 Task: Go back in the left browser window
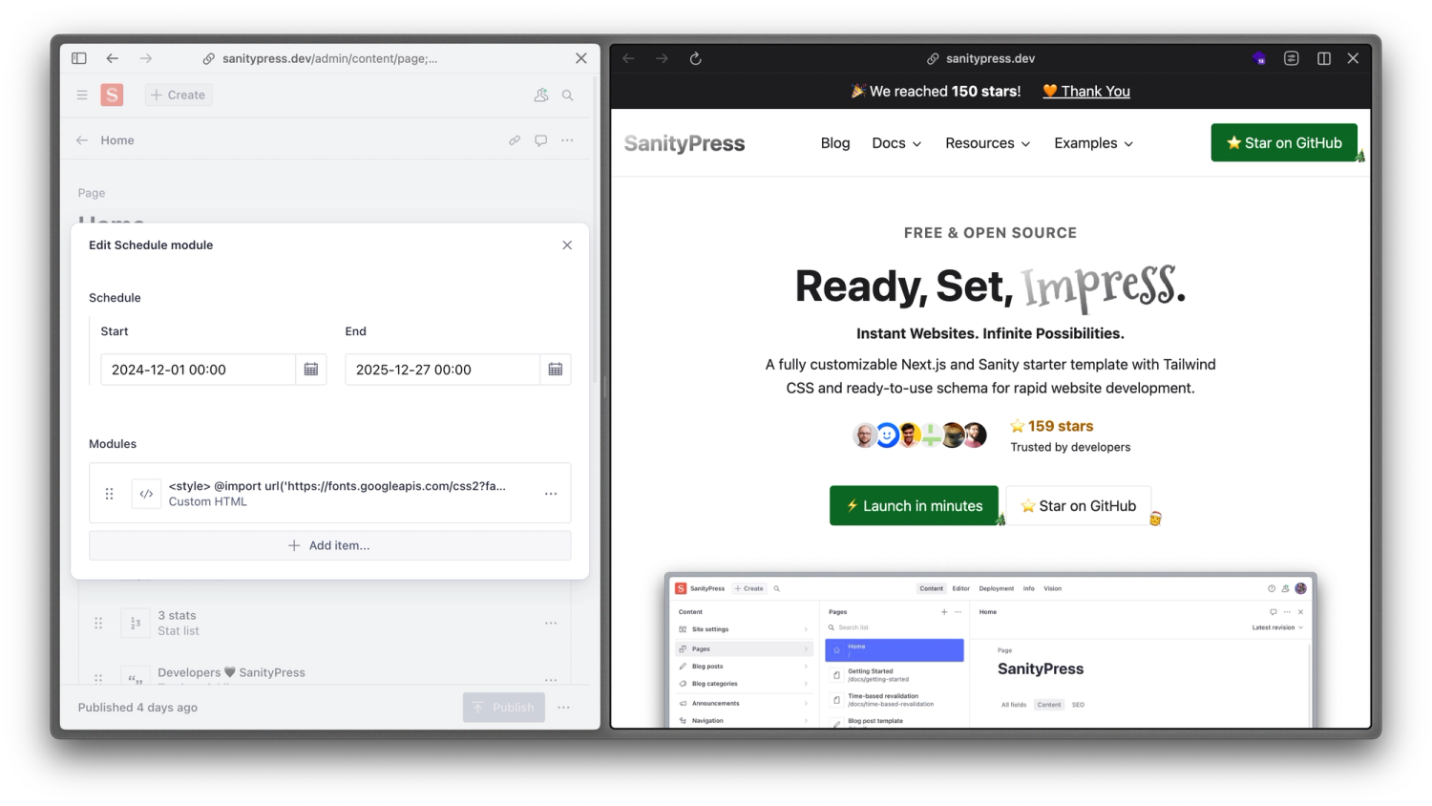point(113,58)
